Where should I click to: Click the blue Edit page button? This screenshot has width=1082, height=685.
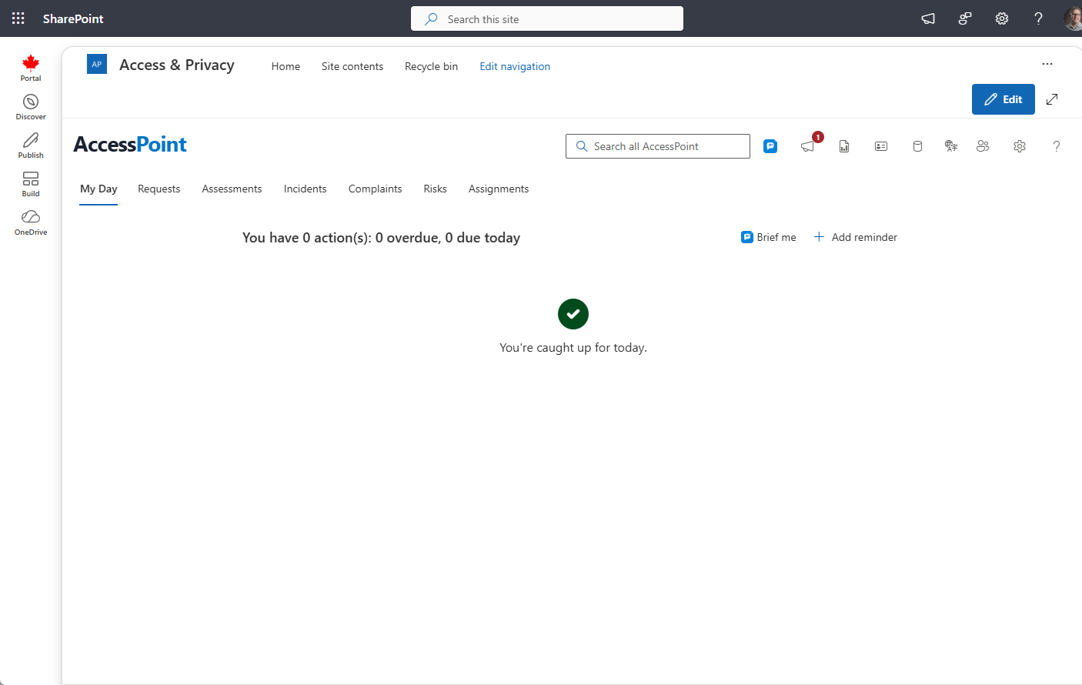tap(1004, 99)
